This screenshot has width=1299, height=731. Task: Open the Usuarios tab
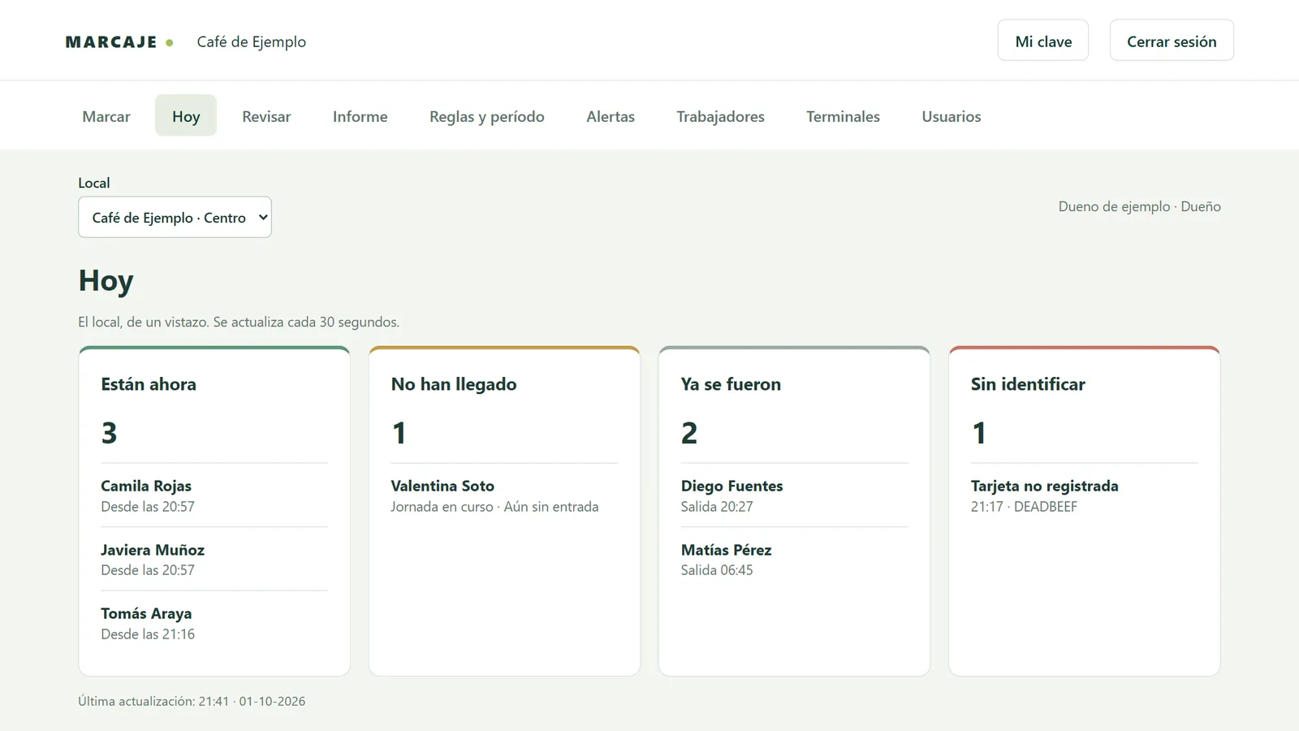952,116
